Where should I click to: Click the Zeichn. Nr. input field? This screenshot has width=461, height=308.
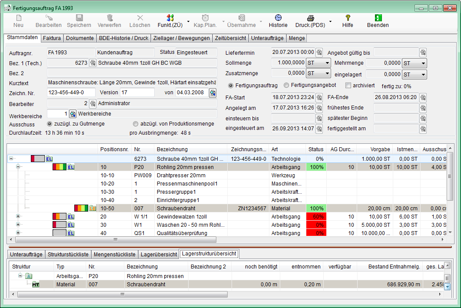coord(71,93)
